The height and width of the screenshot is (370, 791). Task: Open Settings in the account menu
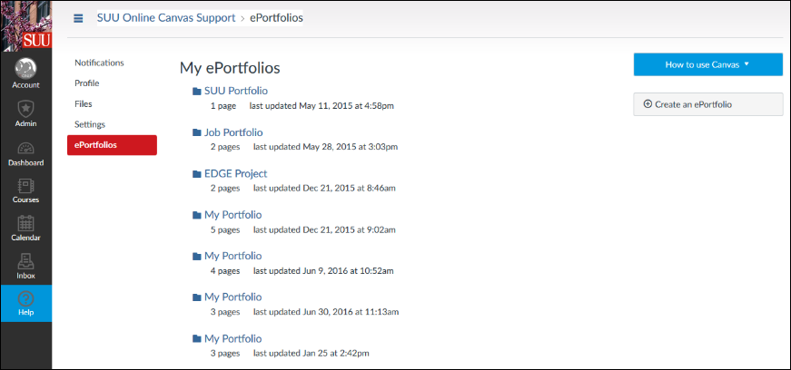pos(90,124)
